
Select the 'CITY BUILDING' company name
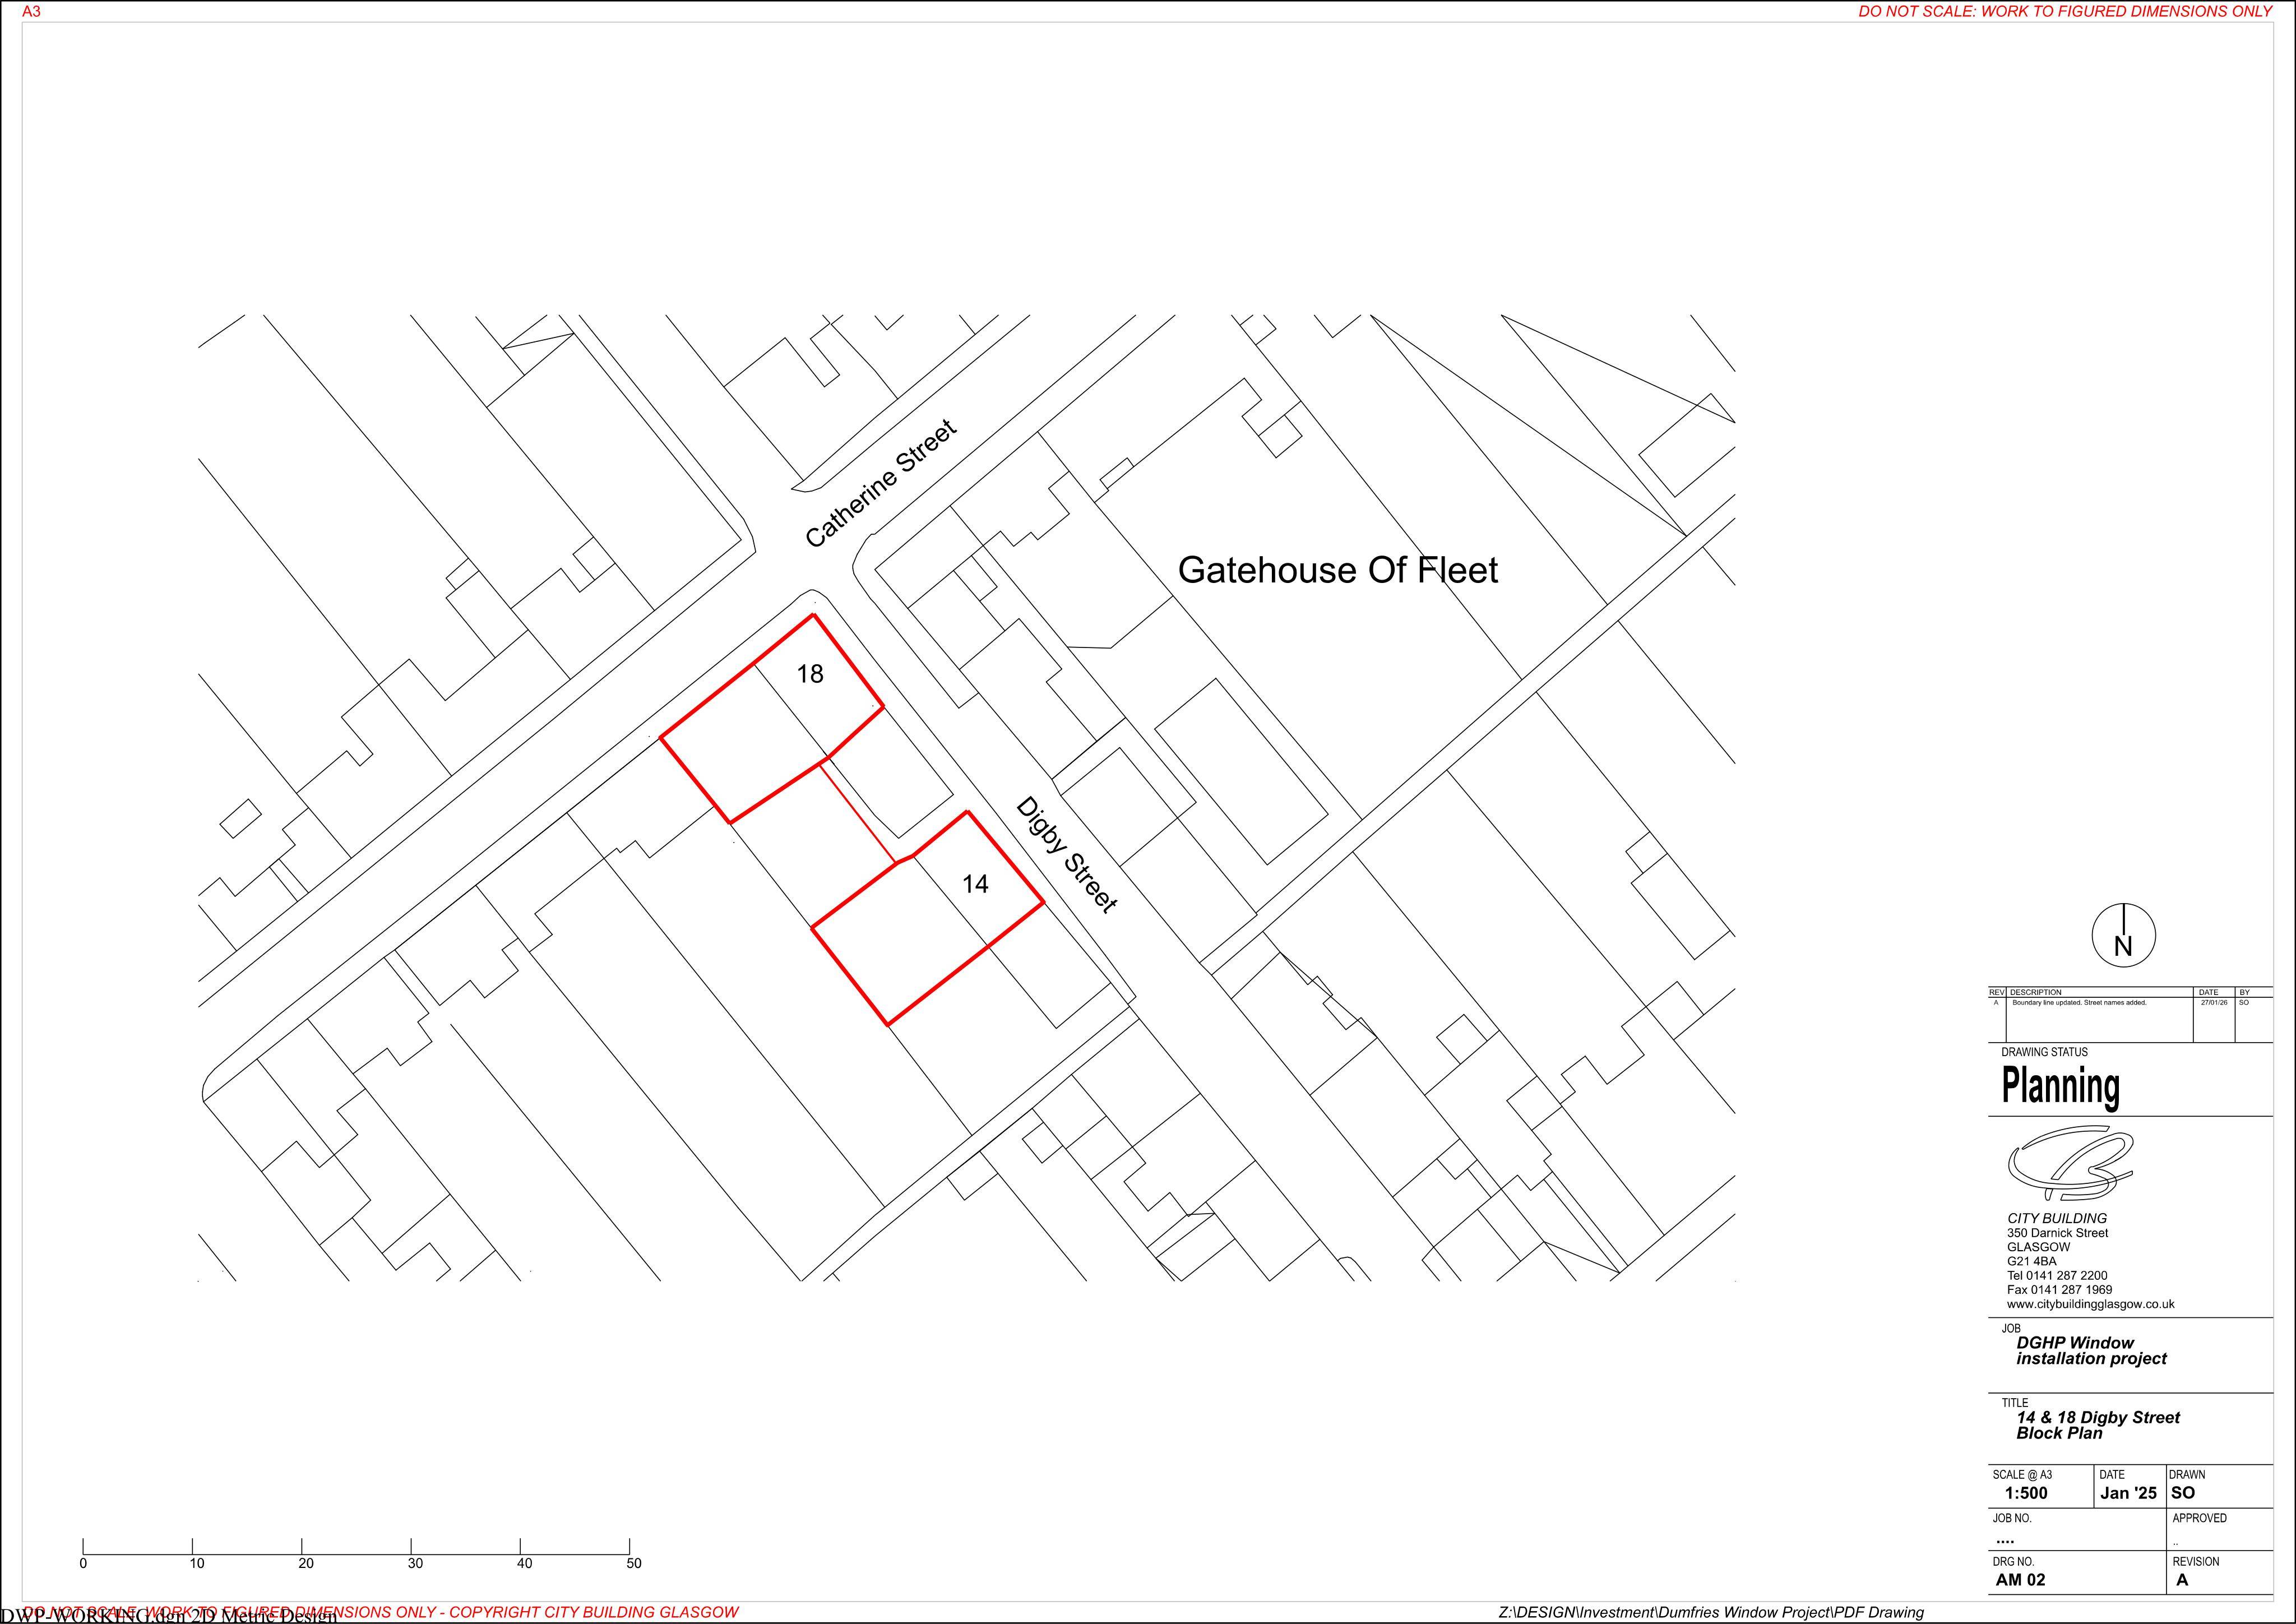click(2057, 1218)
